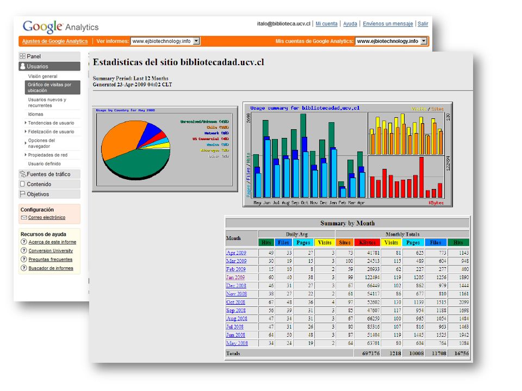Open the Objetivos section

49,194
